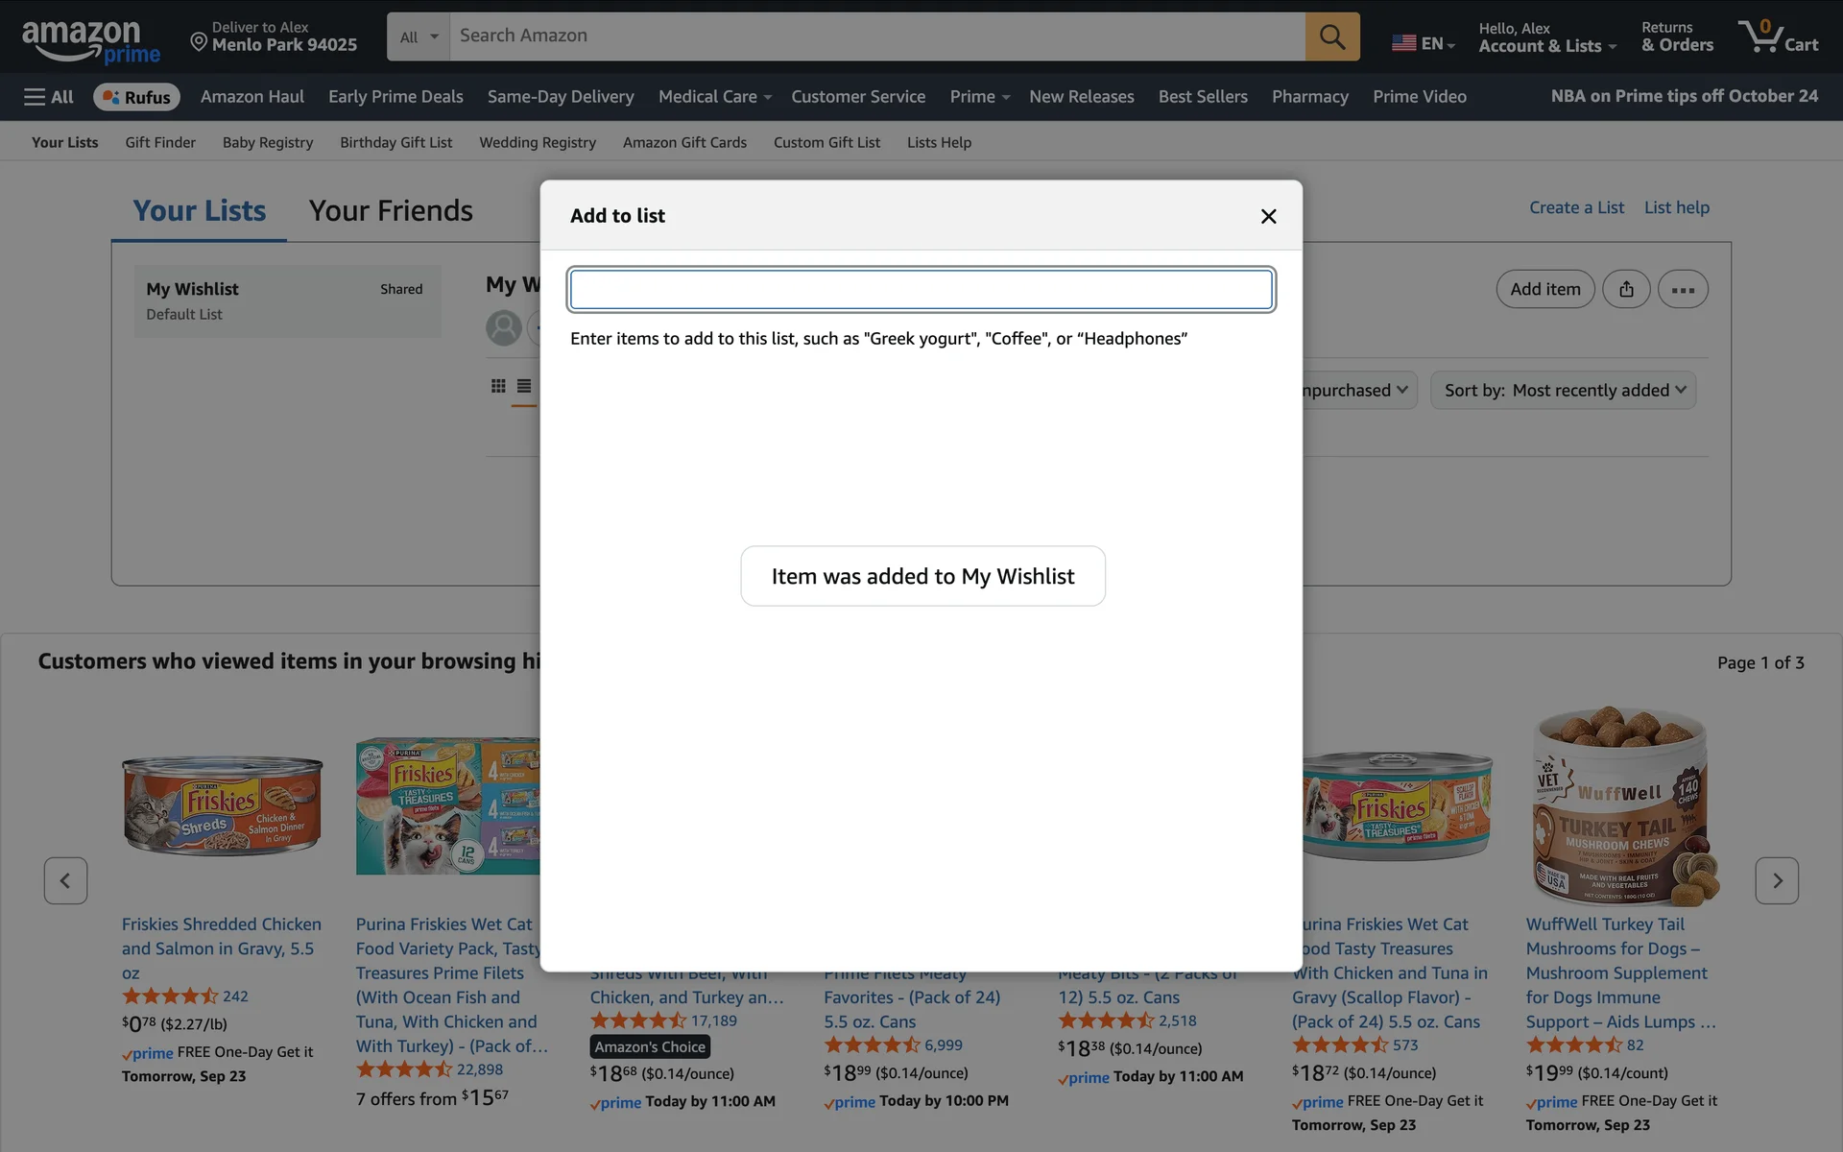Expand the EN language selector
Viewport: 1843px width, 1152px height.
(x=1424, y=43)
